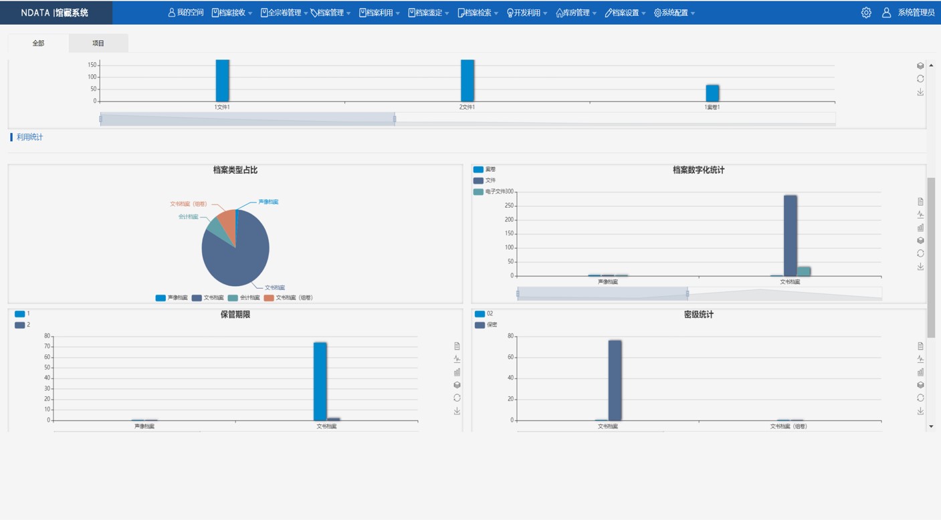The height and width of the screenshot is (520, 941).
Task: Open data view for 密级统计 chart
Action: click(x=920, y=346)
